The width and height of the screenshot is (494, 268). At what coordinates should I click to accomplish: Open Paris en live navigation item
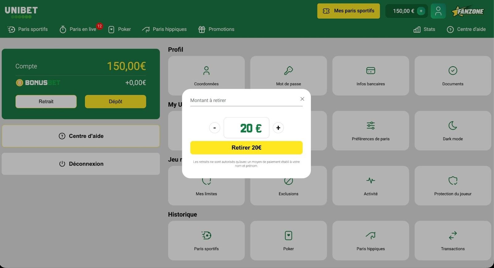[78, 29]
